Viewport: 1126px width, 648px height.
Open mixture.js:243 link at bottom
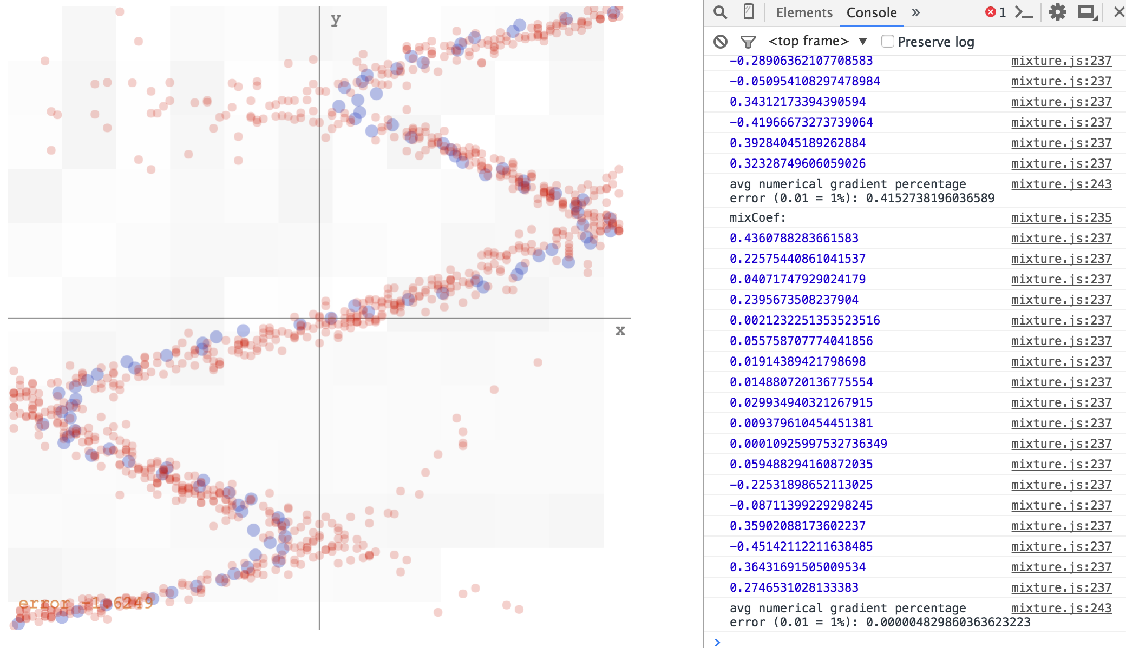(1061, 608)
